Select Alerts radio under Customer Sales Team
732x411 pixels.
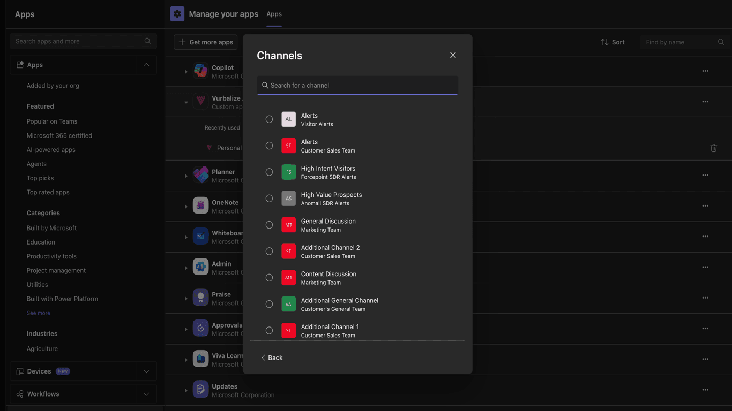(269, 146)
